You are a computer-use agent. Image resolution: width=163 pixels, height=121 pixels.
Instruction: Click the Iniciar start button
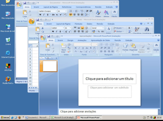5,117
